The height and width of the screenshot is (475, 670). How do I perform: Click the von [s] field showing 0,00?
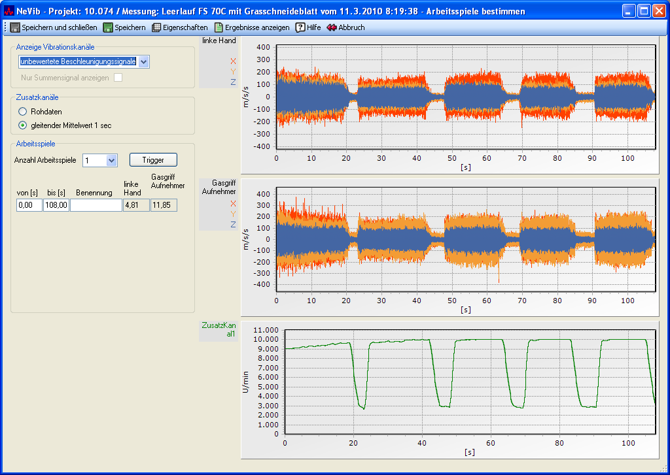pos(29,205)
